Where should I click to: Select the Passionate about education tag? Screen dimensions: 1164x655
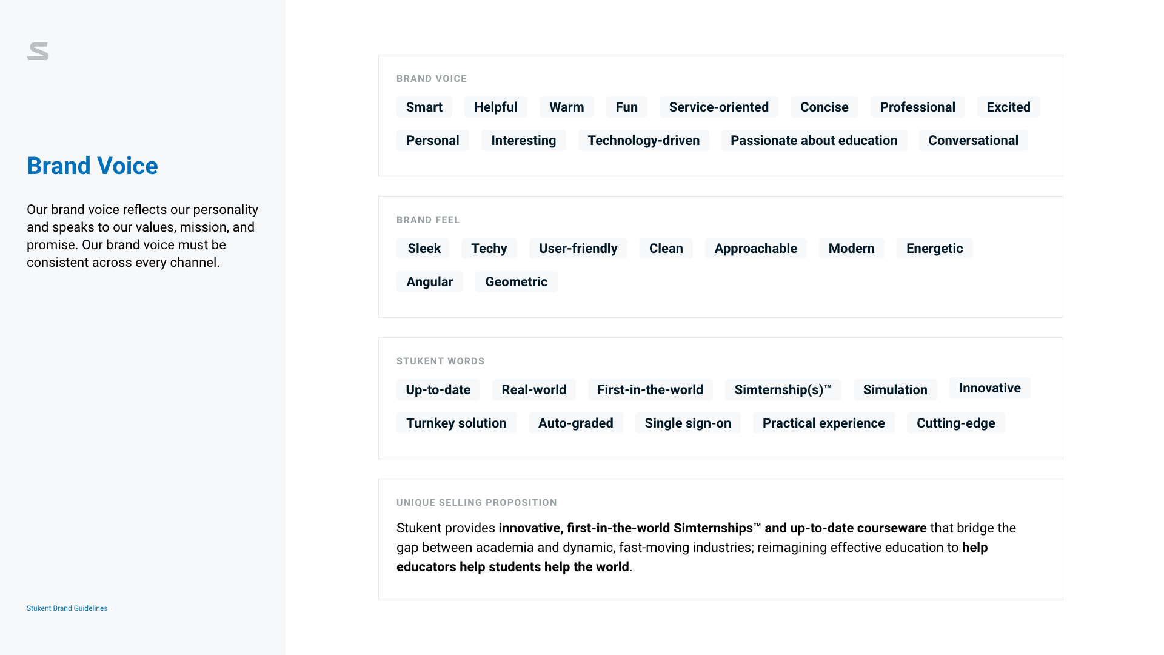click(814, 141)
